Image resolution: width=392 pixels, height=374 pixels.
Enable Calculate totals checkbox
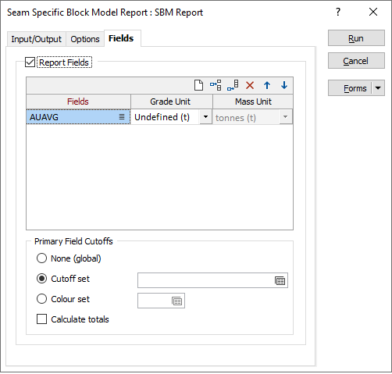tap(41, 319)
